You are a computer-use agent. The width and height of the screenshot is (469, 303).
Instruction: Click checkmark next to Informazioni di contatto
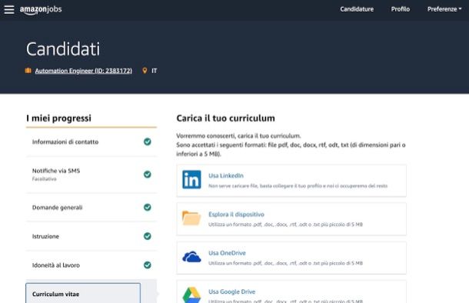click(x=148, y=142)
